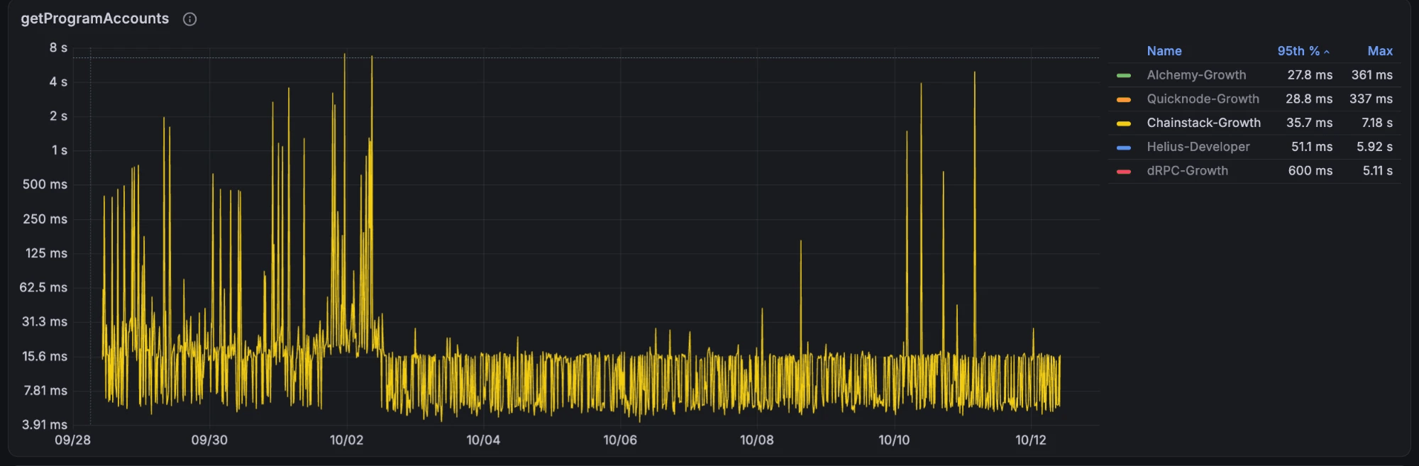The image size is (1419, 466).
Task: Select the 337 ms max value
Action: pyautogui.click(x=1371, y=99)
